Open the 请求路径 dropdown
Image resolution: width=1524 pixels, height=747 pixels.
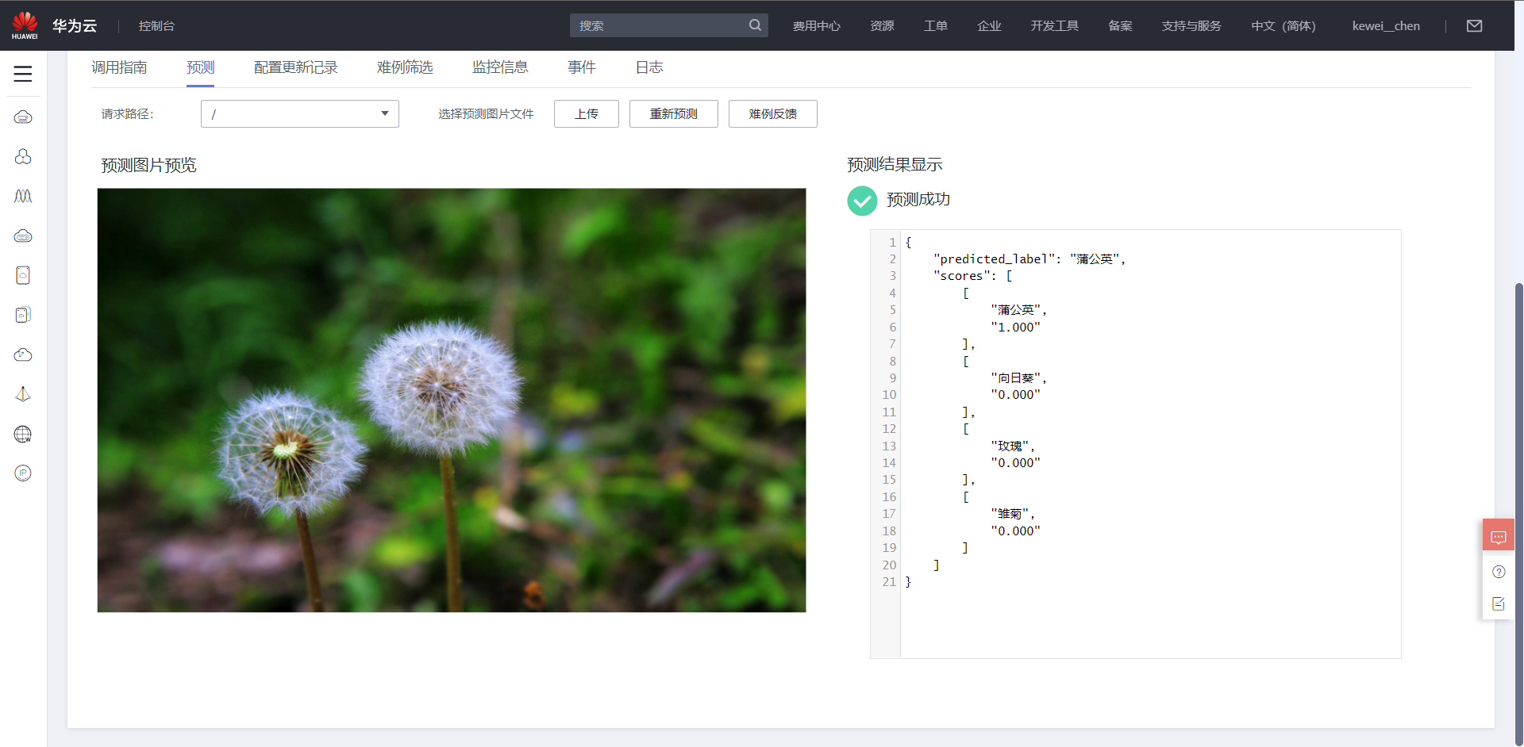[300, 114]
